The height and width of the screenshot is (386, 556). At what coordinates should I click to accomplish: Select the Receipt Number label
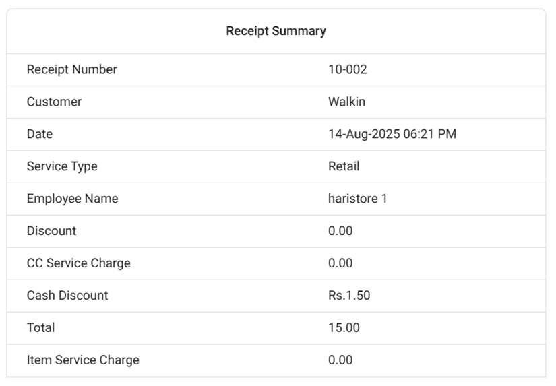(x=71, y=69)
